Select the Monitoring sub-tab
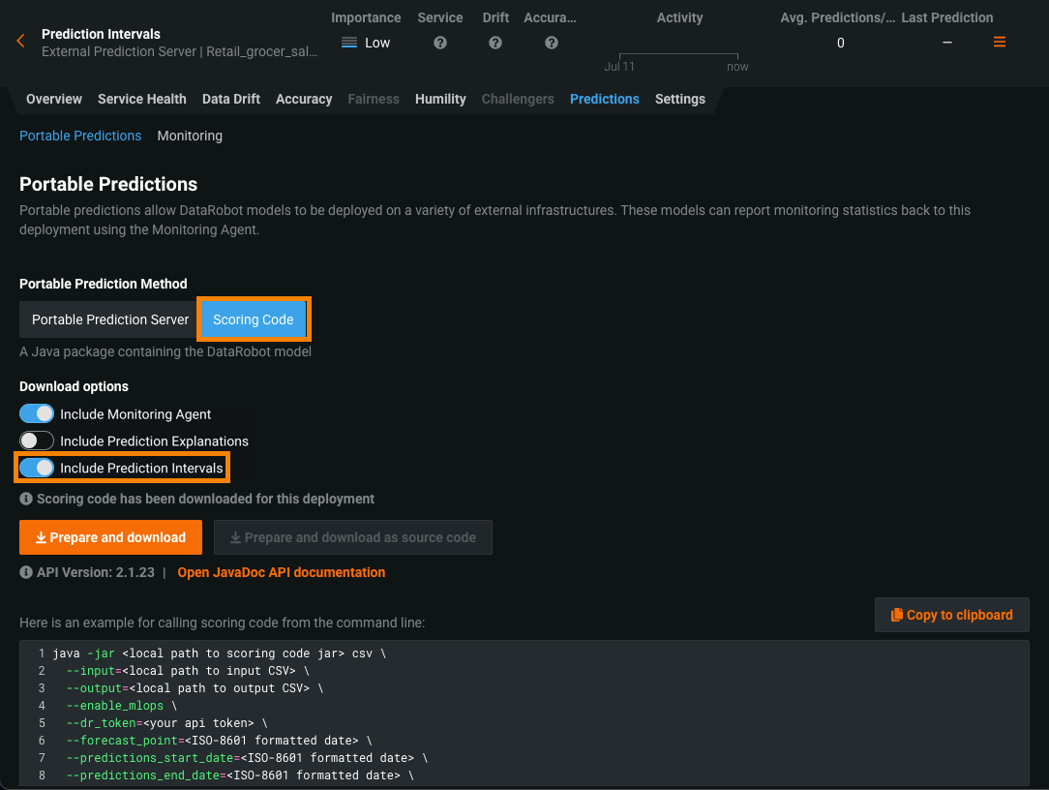This screenshot has width=1049, height=790. point(190,136)
